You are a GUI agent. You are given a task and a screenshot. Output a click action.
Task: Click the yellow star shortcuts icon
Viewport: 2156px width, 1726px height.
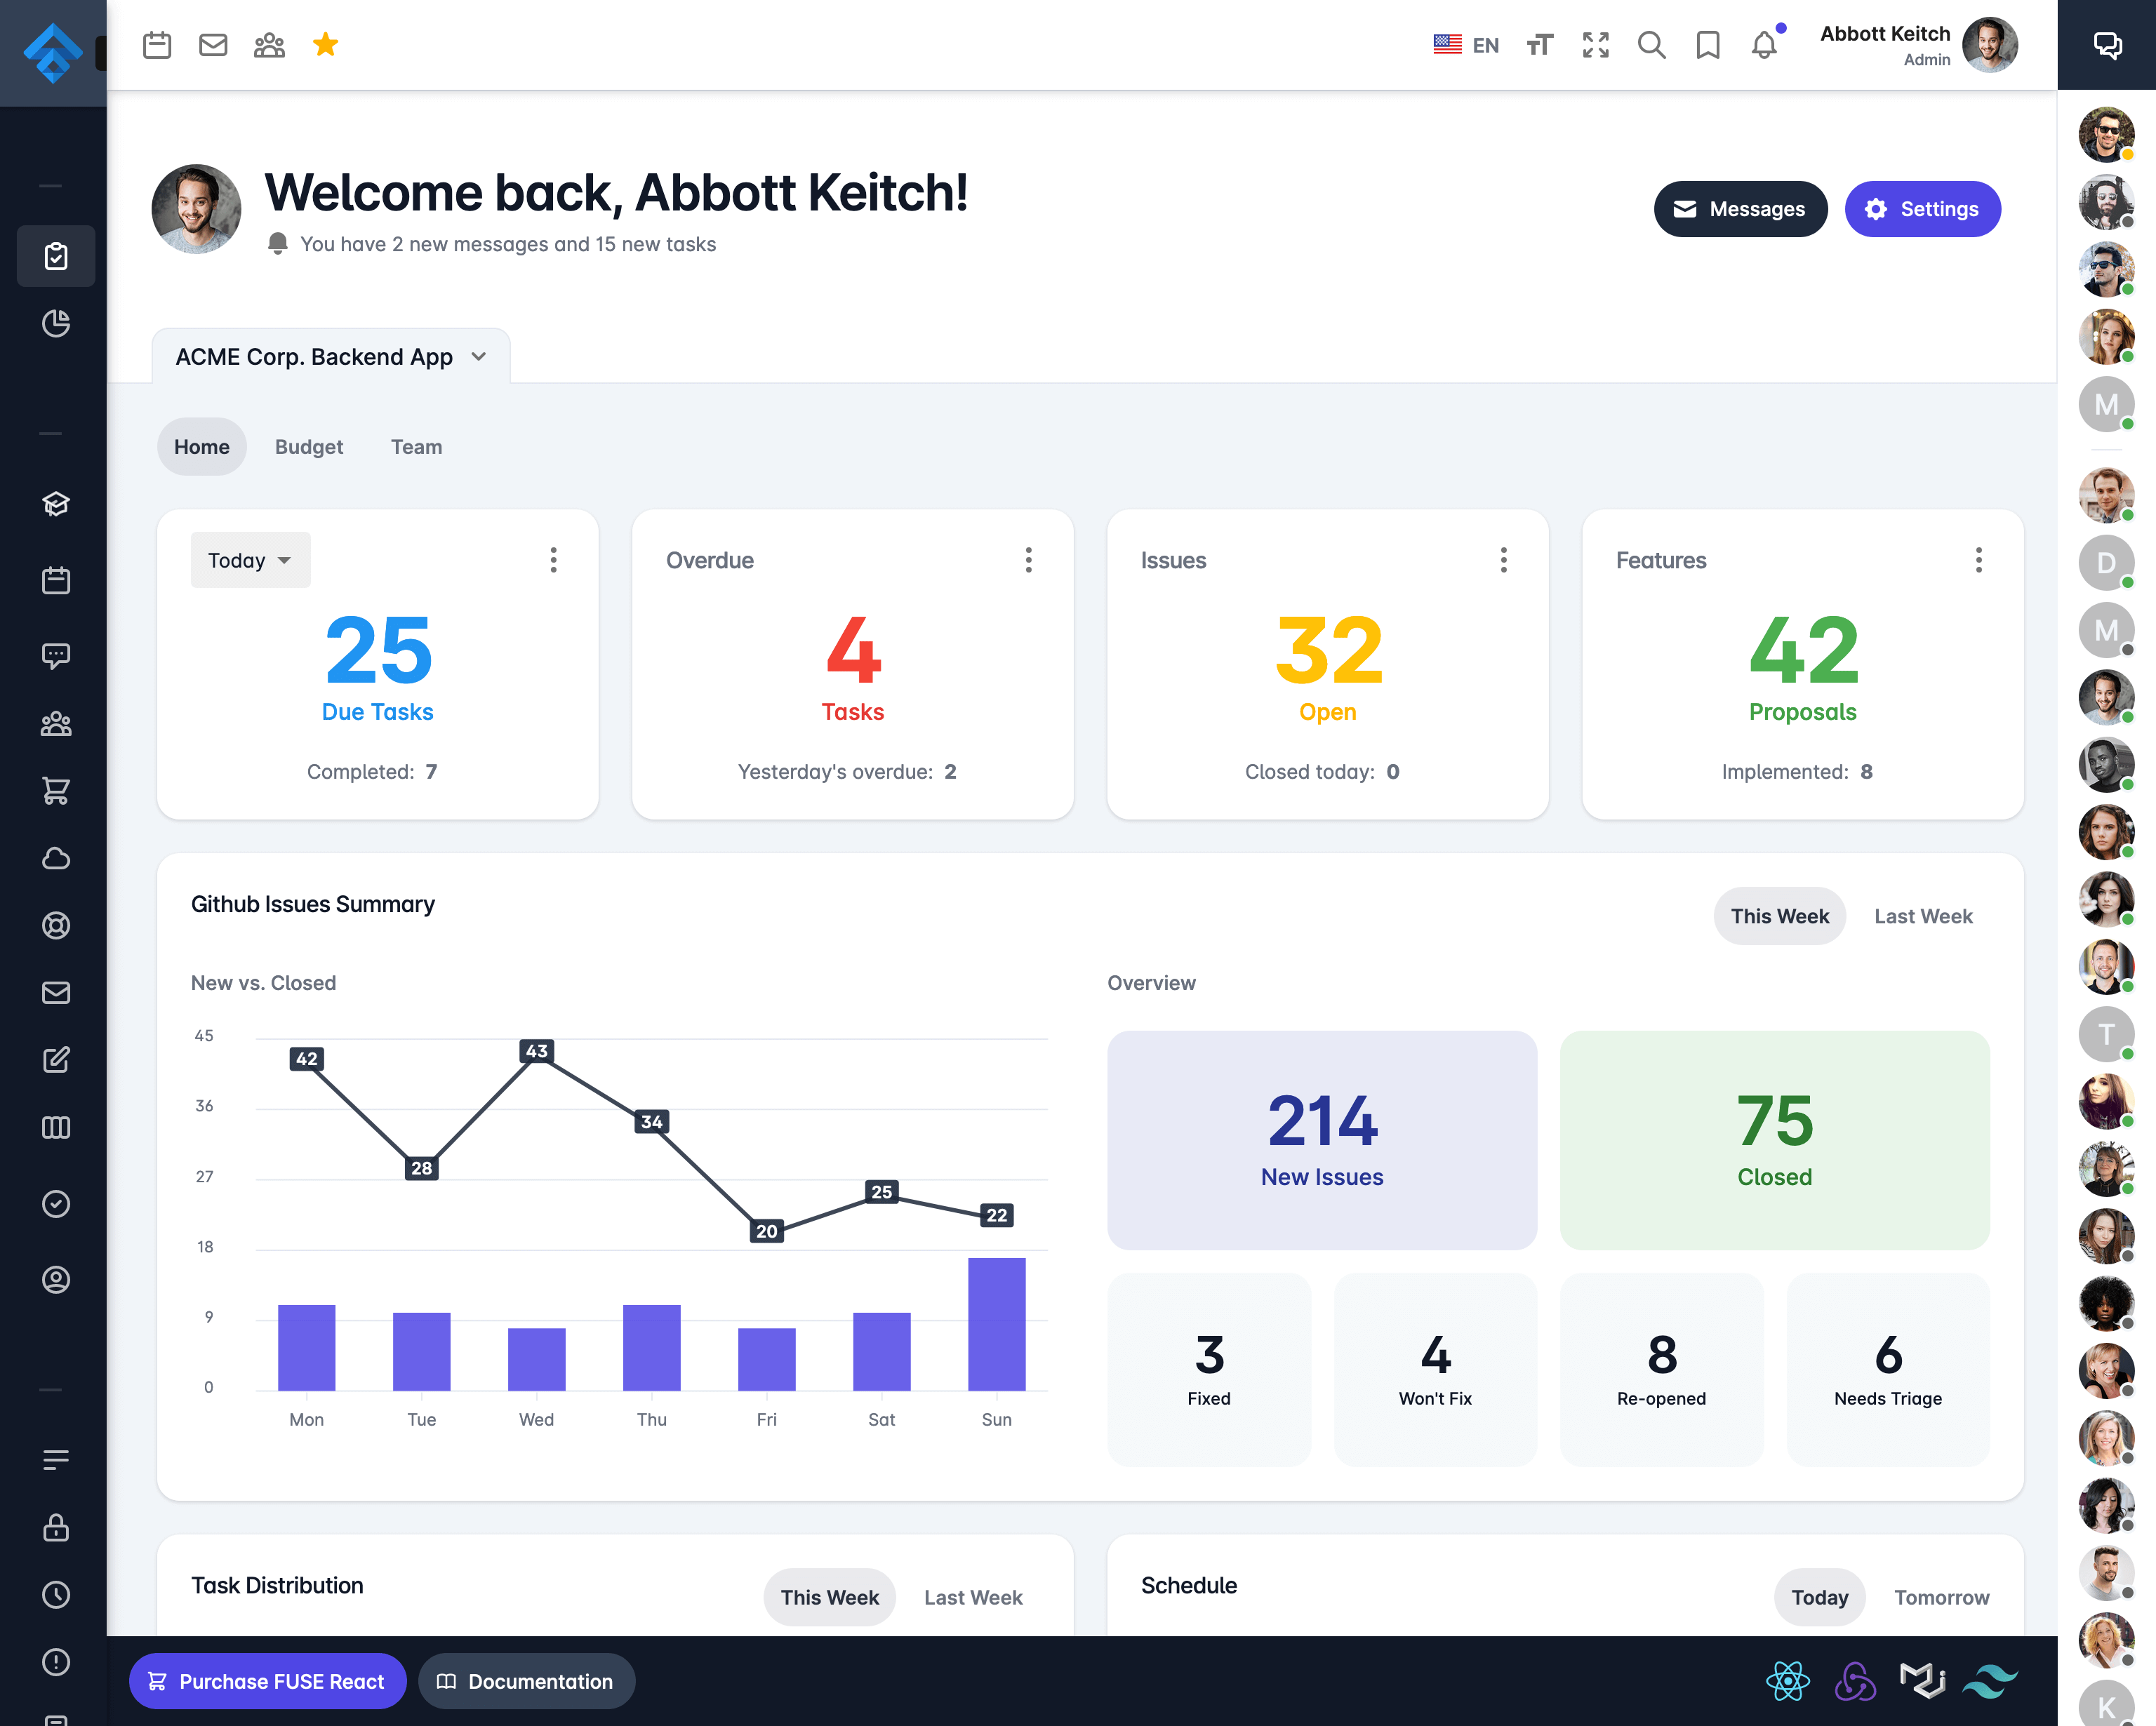tap(325, 44)
